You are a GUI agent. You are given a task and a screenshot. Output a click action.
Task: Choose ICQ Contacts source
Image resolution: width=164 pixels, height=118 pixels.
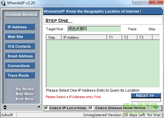click(x=20, y=46)
